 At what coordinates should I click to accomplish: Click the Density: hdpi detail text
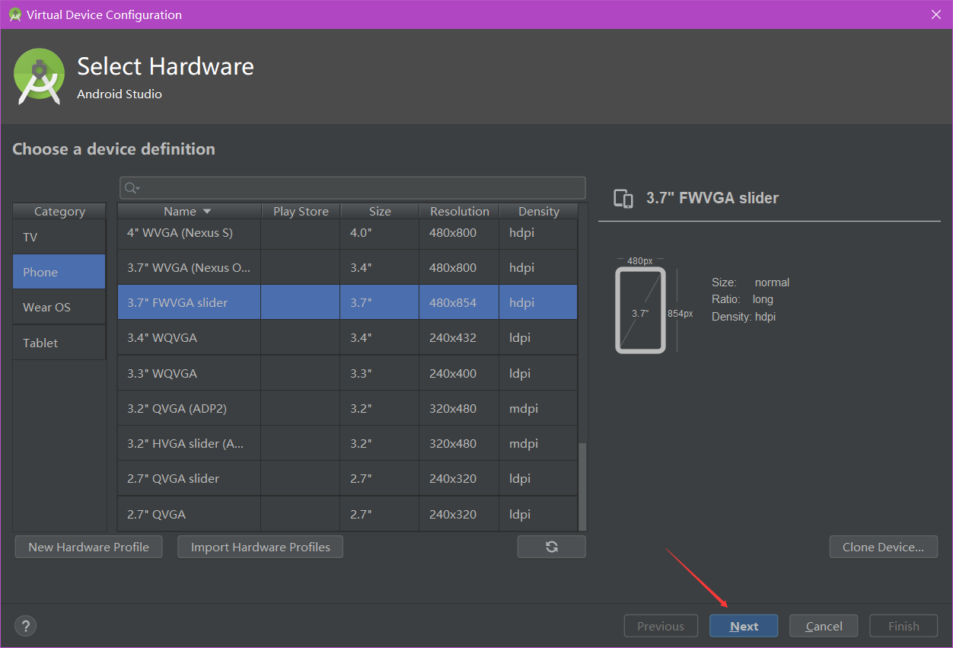click(744, 316)
